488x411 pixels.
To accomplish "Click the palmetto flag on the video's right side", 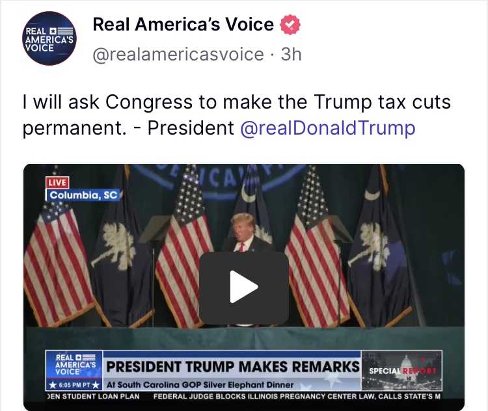I will pyautogui.click(x=378, y=252).
